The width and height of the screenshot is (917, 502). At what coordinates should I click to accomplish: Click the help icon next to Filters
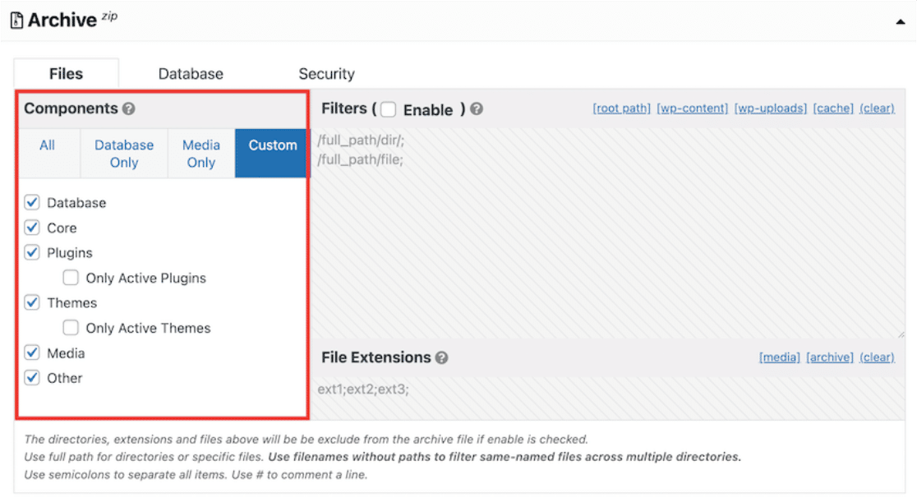pyautogui.click(x=477, y=109)
